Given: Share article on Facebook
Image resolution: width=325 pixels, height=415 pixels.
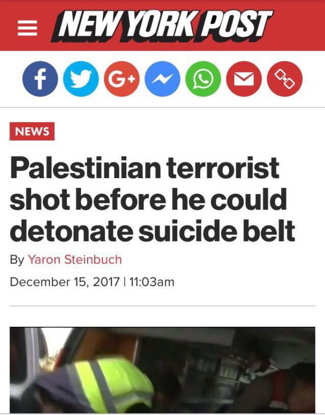Looking at the screenshot, I should [x=40, y=79].
